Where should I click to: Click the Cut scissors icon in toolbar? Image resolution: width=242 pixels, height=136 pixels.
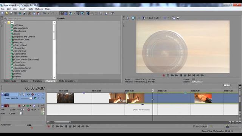29,14
